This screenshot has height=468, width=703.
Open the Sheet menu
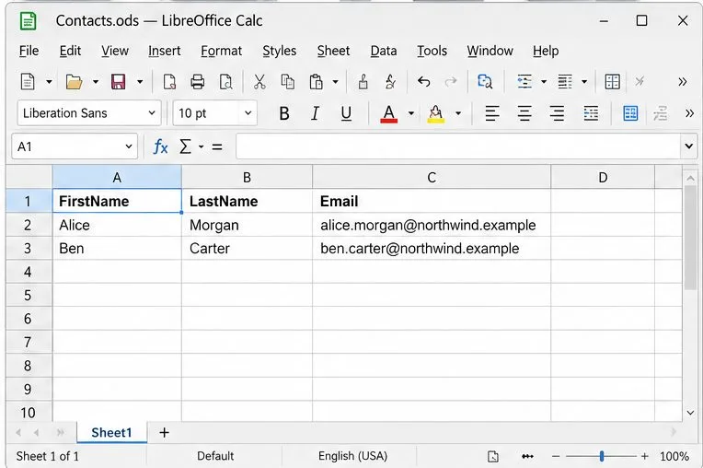(334, 52)
